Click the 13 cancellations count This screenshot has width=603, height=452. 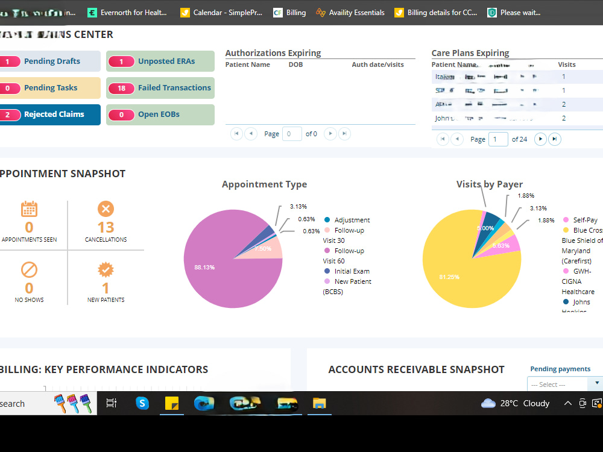pos(106,227)
